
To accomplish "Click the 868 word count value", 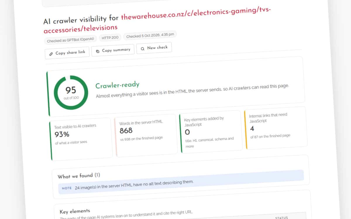I will (x=126, y=131).
